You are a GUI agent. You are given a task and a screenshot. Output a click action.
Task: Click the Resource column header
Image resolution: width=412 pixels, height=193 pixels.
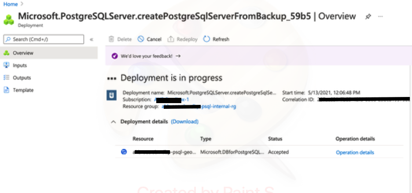point(143,139)
